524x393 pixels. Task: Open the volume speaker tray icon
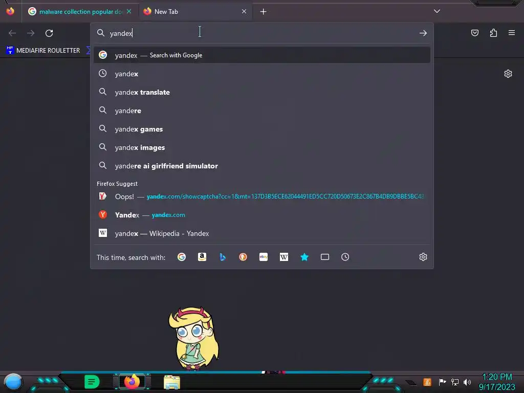point(467,382)
